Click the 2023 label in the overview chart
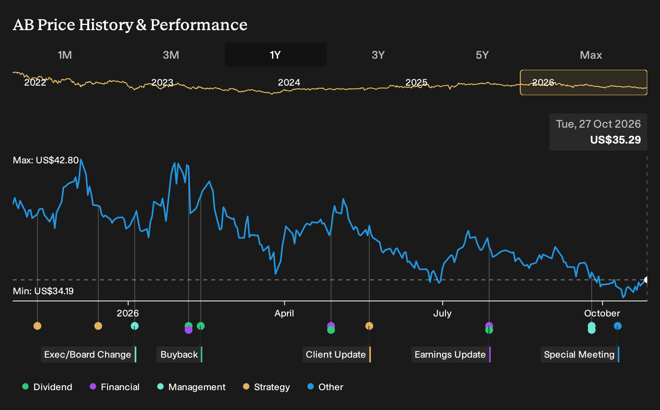660x410 pixels. pyautogui.click(x=162, y=82)
